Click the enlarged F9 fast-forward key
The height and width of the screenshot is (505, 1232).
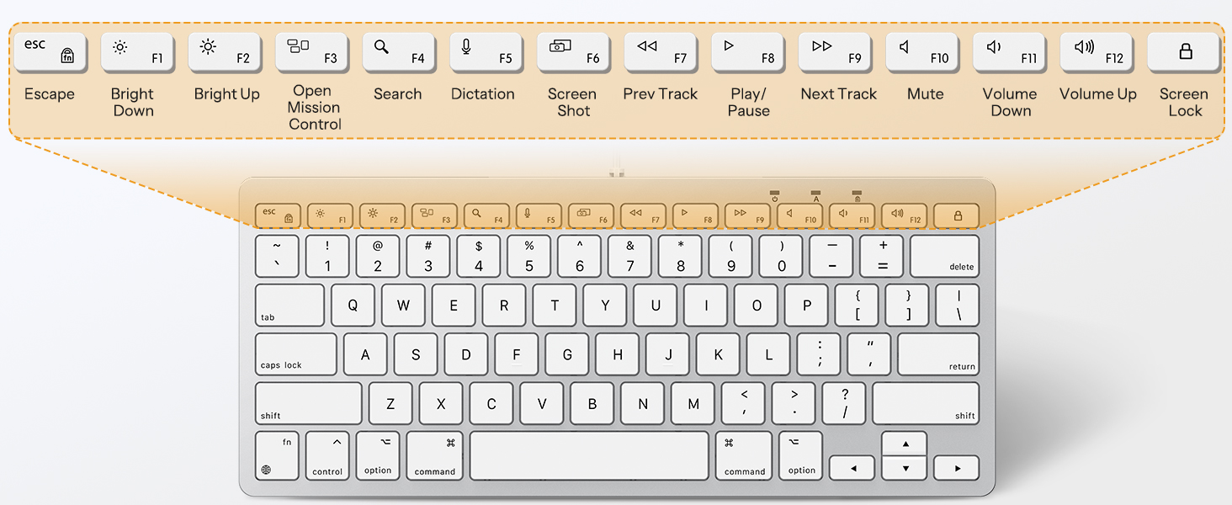click(x=835, y=52)
